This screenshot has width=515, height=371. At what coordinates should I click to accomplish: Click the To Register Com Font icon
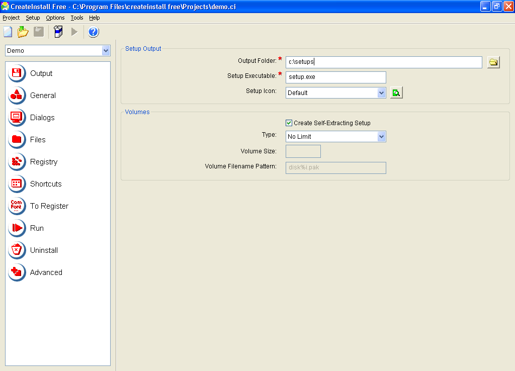[17, 206]
